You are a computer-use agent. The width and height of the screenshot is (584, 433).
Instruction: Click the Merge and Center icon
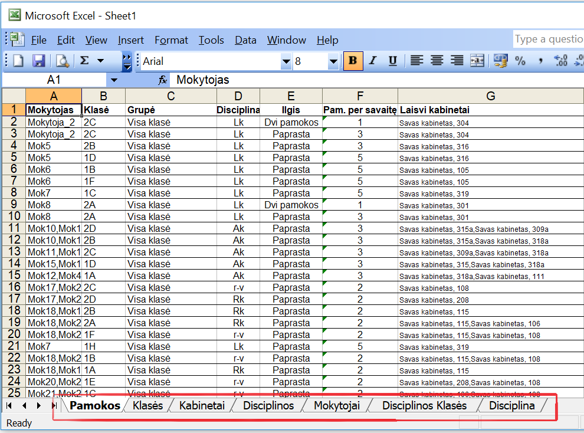477,61
